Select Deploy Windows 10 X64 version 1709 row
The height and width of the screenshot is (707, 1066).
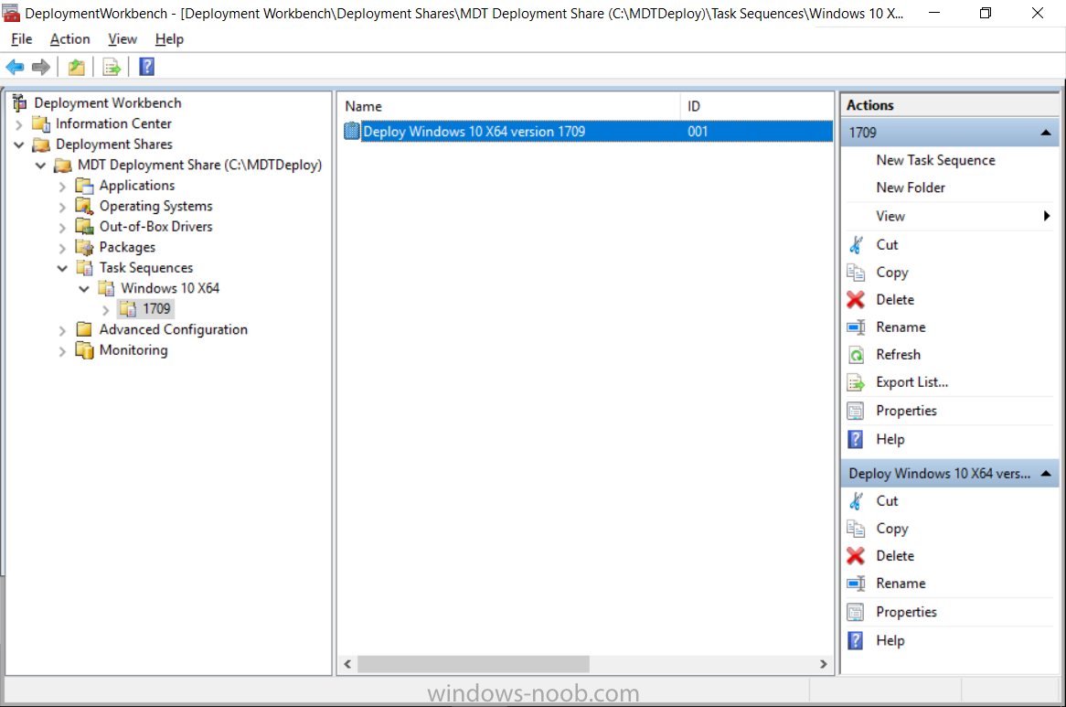(588, 131)
